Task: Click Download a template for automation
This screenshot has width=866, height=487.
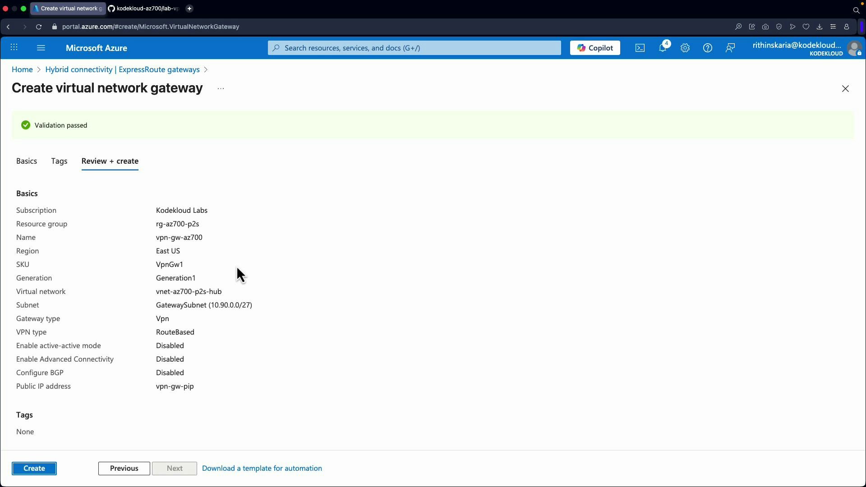Action: tap(262, 468)
